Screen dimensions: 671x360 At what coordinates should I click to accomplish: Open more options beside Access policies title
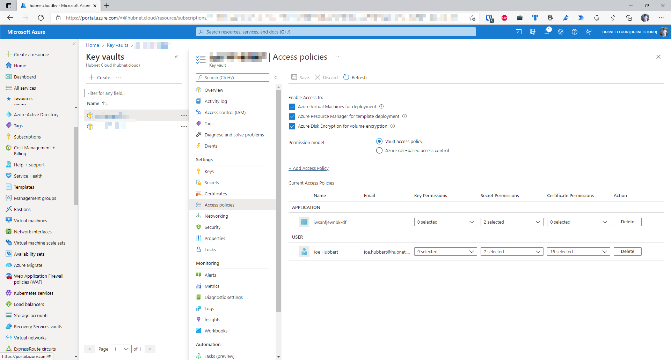[338, 57]
